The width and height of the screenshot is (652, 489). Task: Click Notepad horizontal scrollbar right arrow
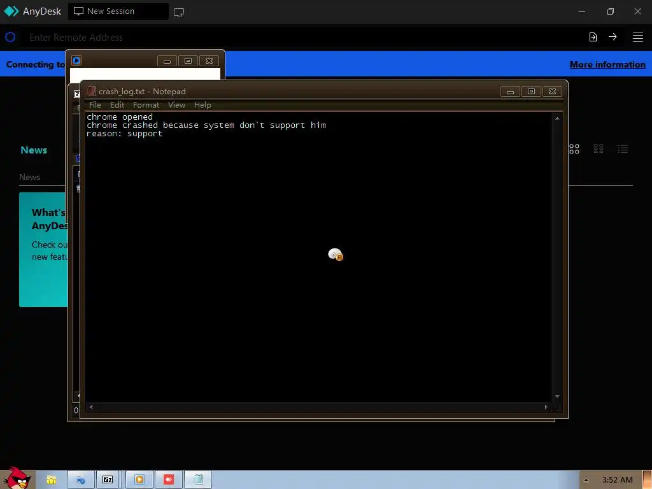pyautogui.click(x=546, y=407)
